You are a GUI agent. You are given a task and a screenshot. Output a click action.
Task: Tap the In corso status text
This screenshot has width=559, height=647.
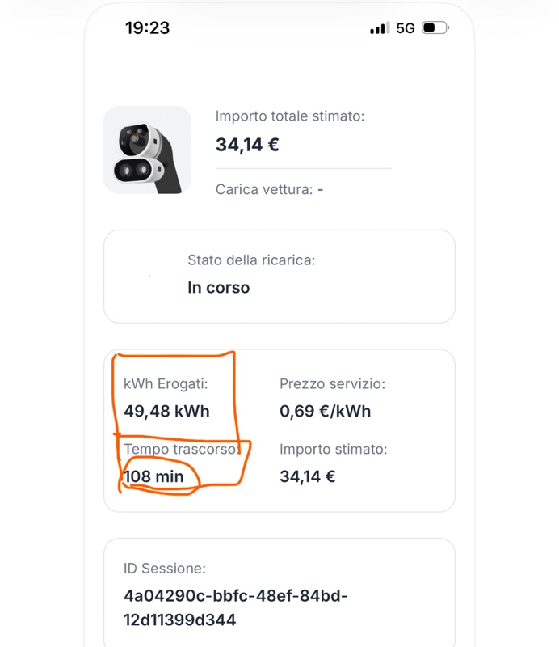pos(218,288)
